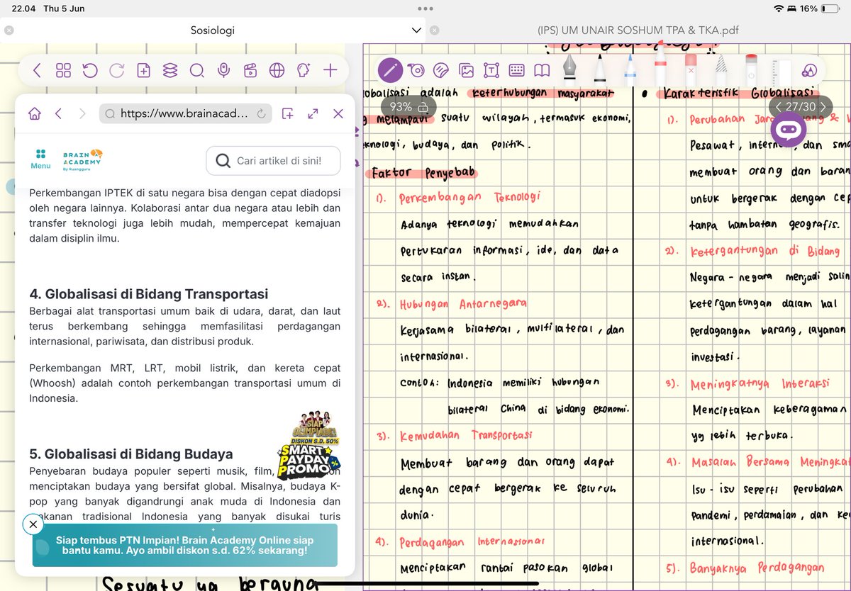Select the tape tool
Screen dimensions: 851x591
tap(416, 70)
